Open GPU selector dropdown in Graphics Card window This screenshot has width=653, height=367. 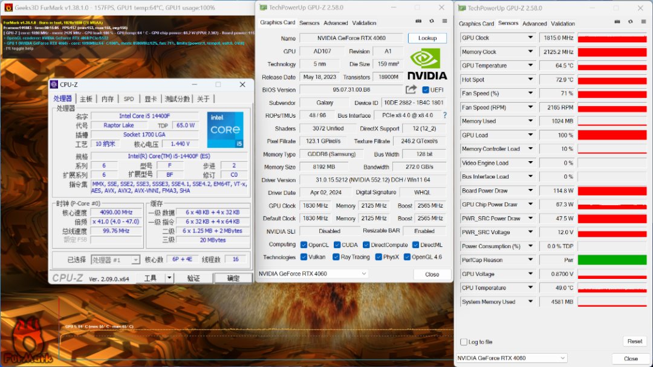(313, 273)
